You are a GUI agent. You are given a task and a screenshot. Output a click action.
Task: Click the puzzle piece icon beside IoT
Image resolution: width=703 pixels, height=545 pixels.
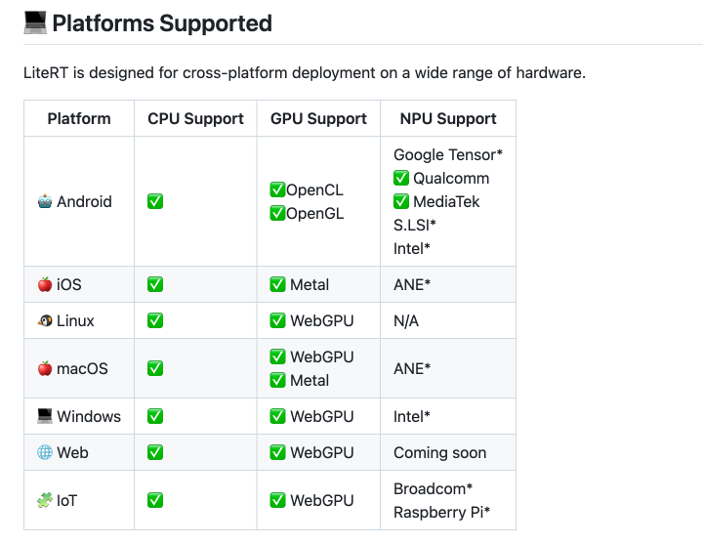coord(44,501)
